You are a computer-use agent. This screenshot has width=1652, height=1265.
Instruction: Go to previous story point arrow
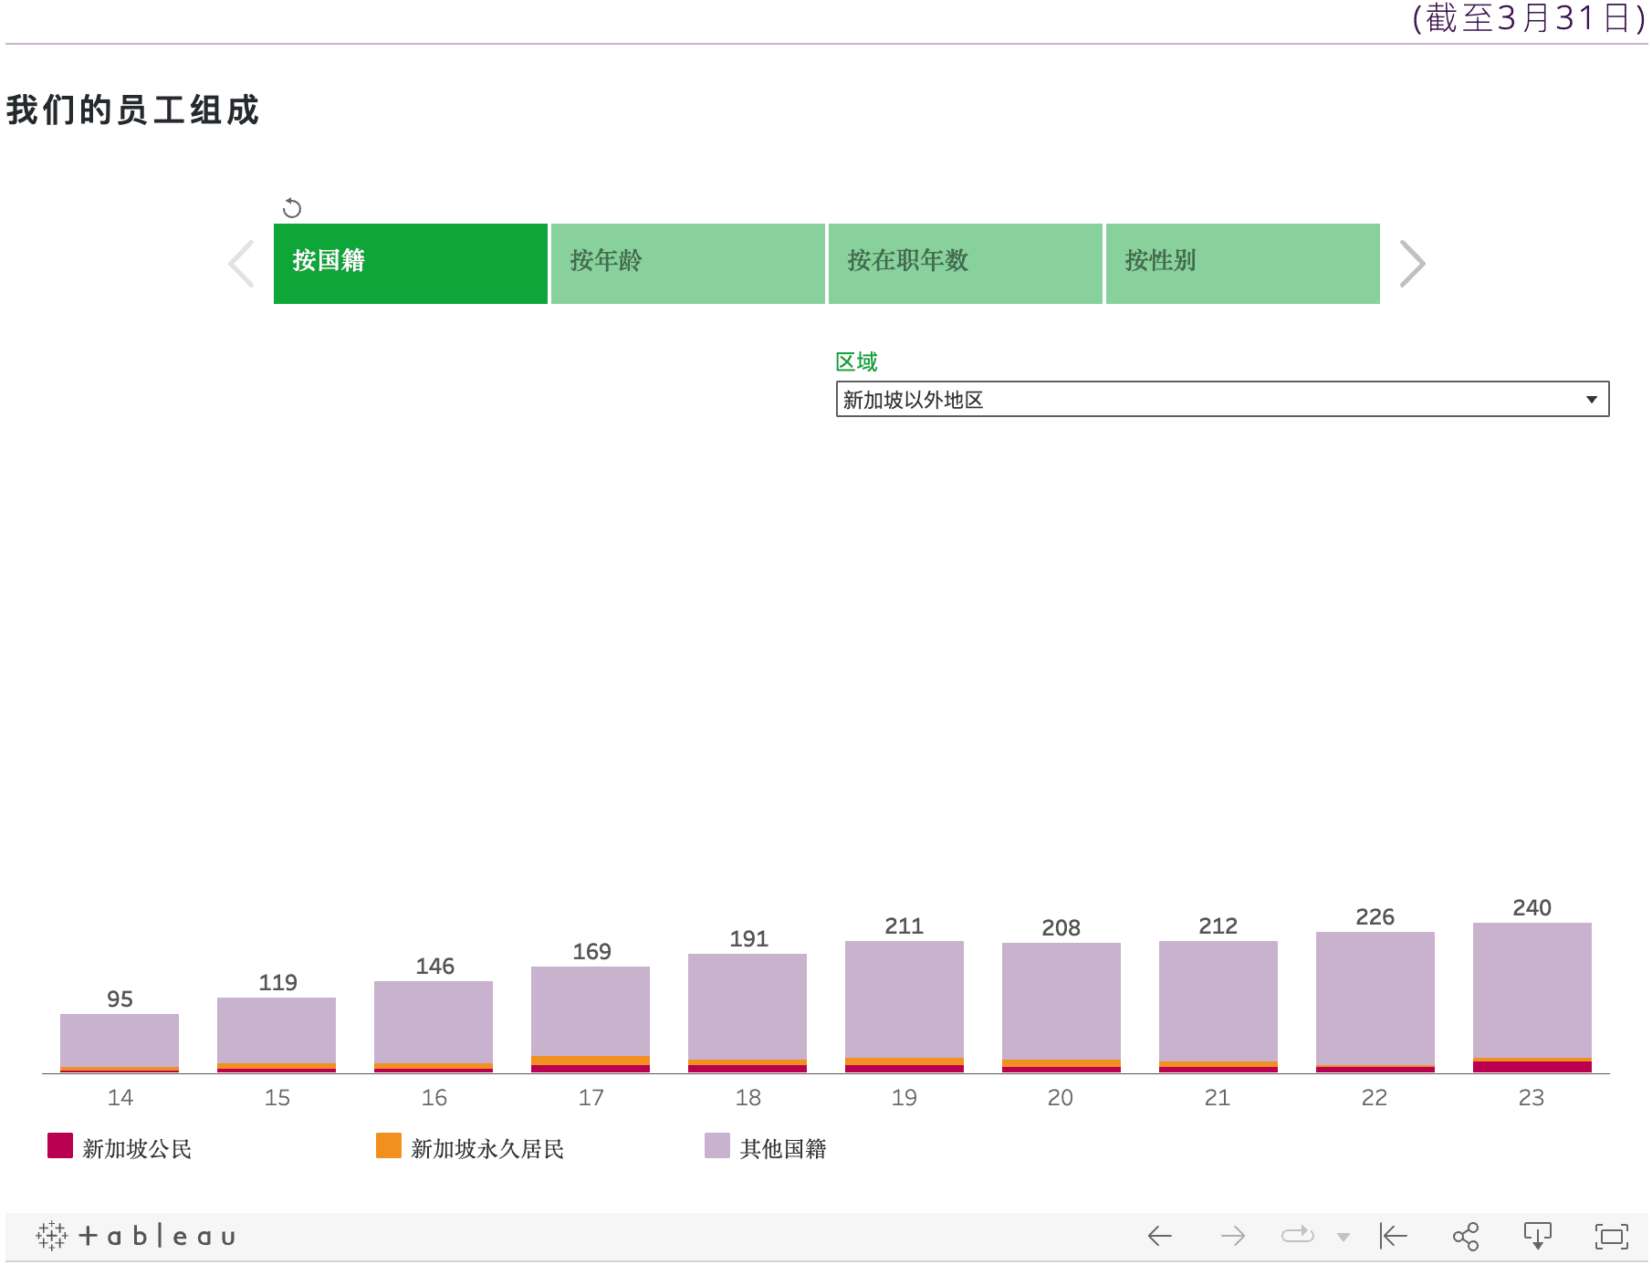[241, 264]
